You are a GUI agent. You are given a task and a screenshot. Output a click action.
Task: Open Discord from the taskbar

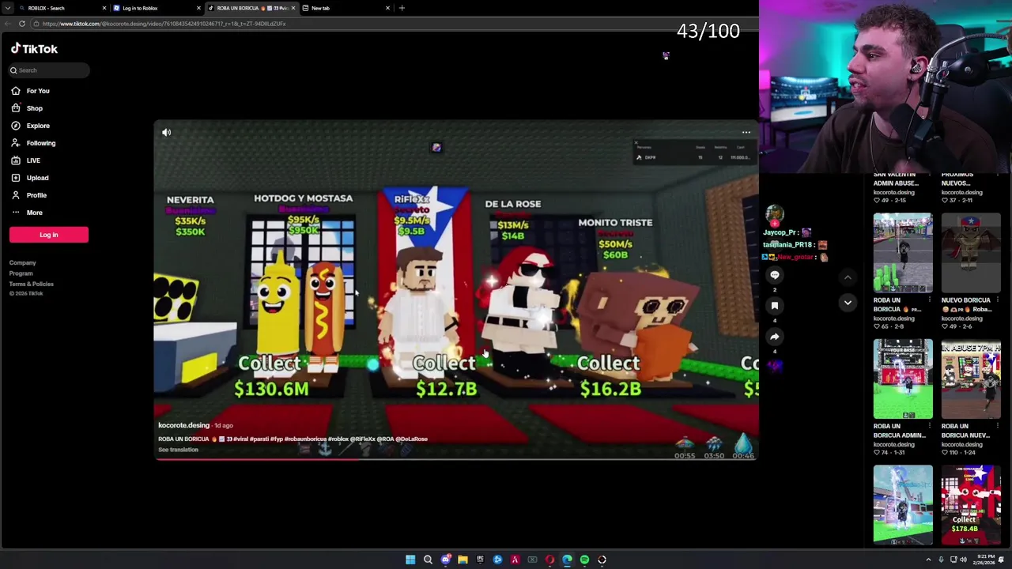pos(445,560)
